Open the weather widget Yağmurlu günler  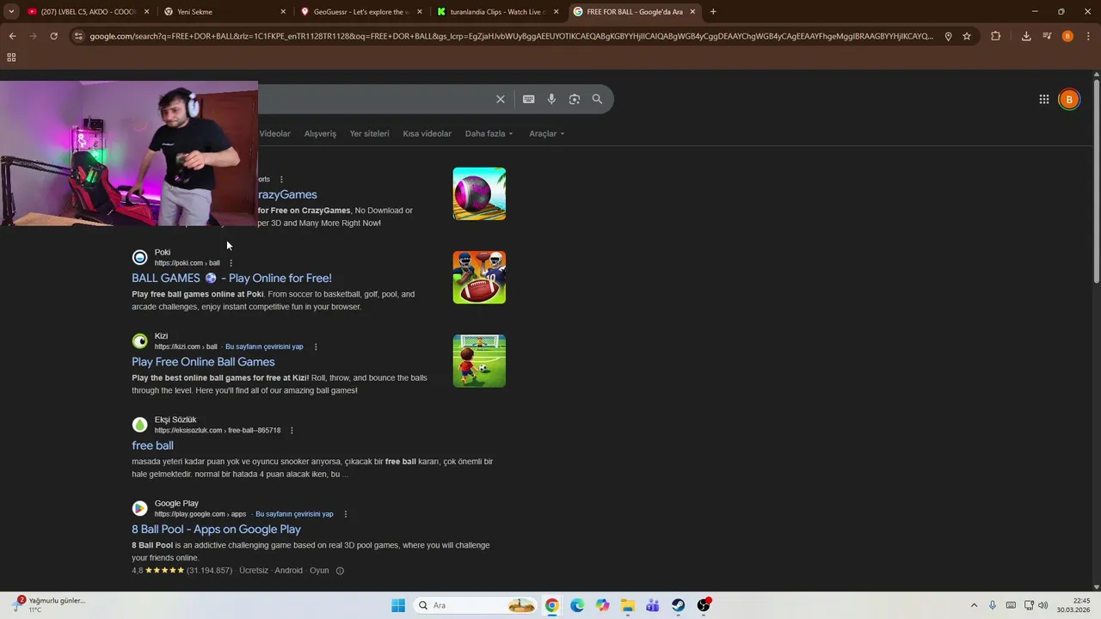(x=49, y=605)
